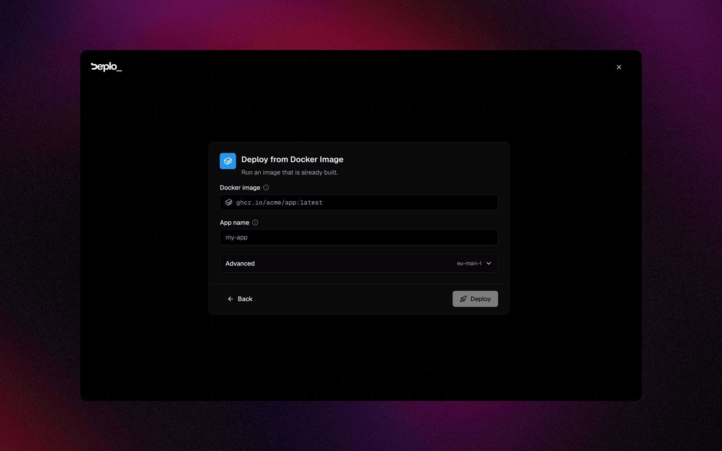Click the Deplo logo
The width and height of the screenshot is (722, 451).
[x=106, y=67]
